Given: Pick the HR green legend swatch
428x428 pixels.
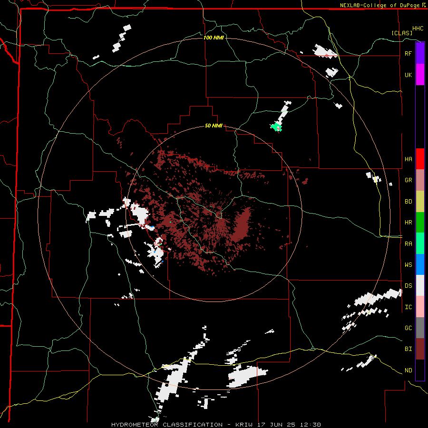Looking at the screenshot, I should pyautogui.click(x=420, y=222).
